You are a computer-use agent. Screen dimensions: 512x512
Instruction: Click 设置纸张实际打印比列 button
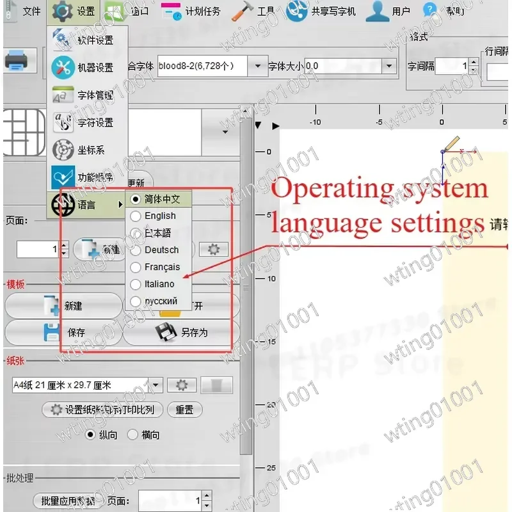click(102, 410)
